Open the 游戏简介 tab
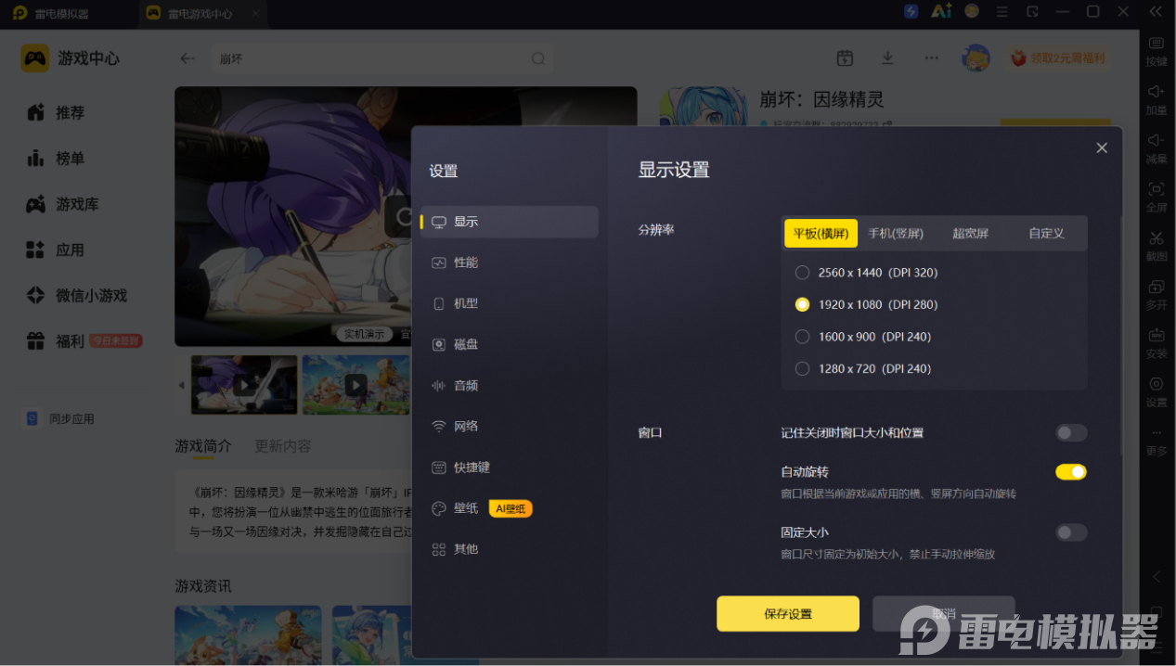Image resolution: width=1176 pixels, height=666 pixels. 203,446
